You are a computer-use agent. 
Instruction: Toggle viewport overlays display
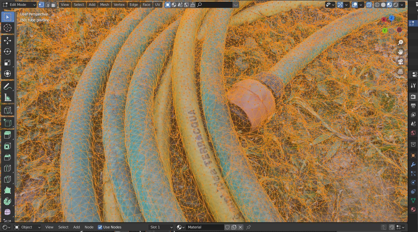coord(355,5)
